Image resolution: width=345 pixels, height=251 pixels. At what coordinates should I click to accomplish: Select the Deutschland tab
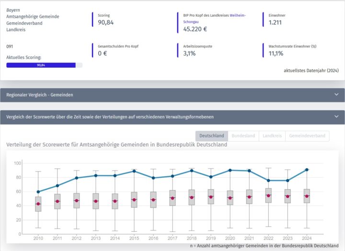click(x=211, y=136)
